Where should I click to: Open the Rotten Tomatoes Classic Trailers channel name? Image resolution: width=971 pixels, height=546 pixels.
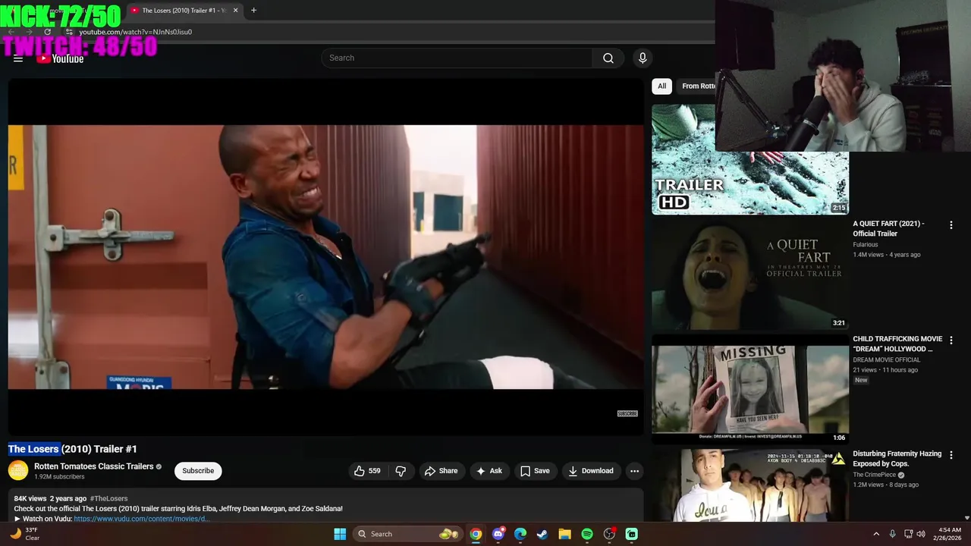coord(94,466)
